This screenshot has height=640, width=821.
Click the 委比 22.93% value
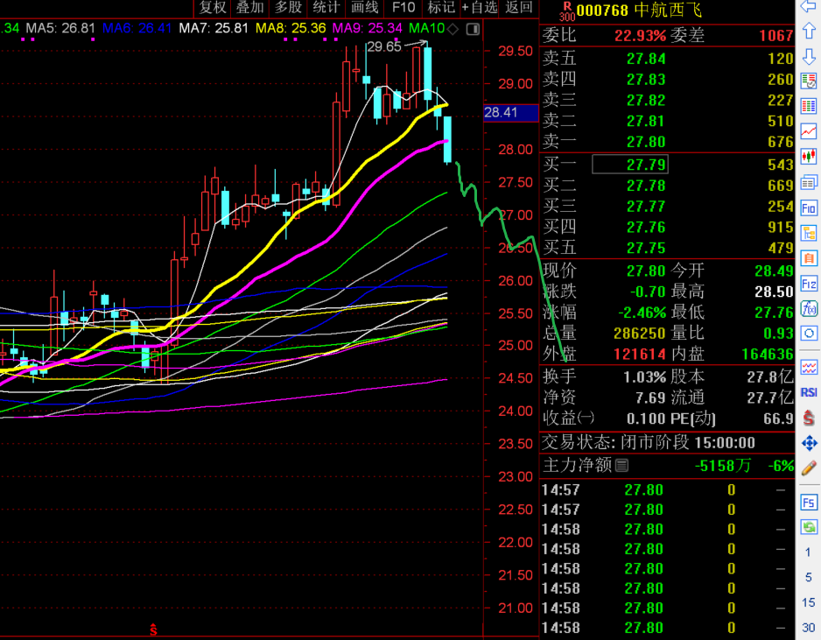coord(640,36)
